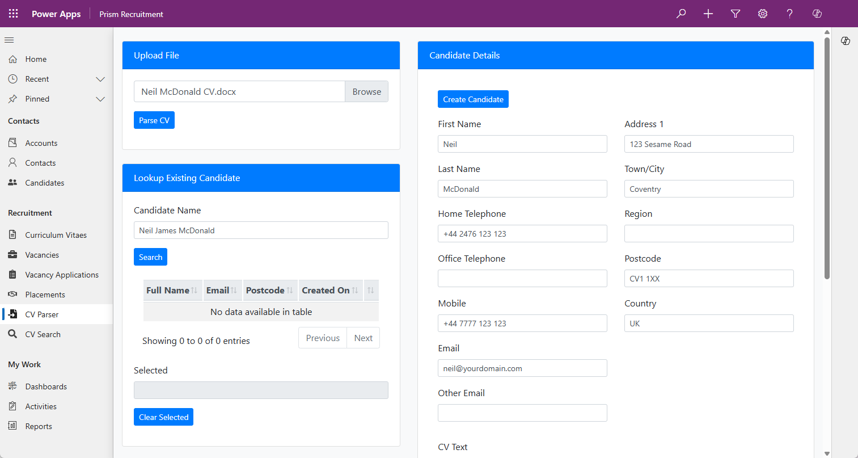The width and height of the screenshot is (858, 458).
Task: Click the Power Apps title link
Action: coord(56,14)
